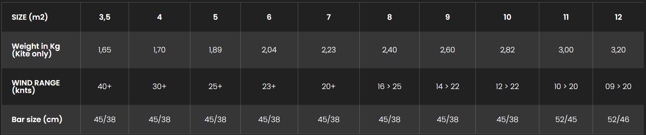Select the Bar size (cm) row label
Image resolution: width=646 pixels, height=135 pixels.
tap(37, 120)
